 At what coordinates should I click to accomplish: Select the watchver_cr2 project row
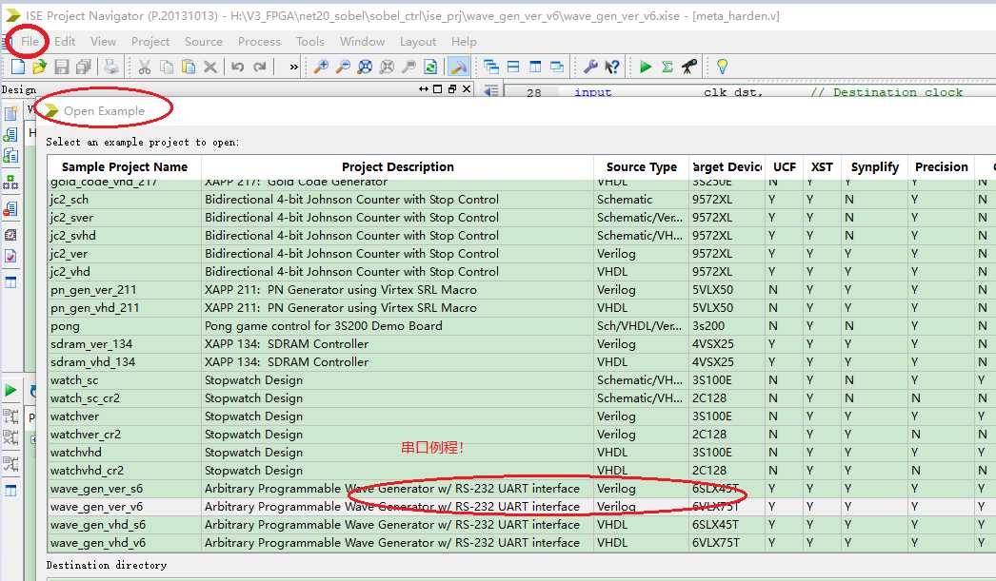(522, 435)
